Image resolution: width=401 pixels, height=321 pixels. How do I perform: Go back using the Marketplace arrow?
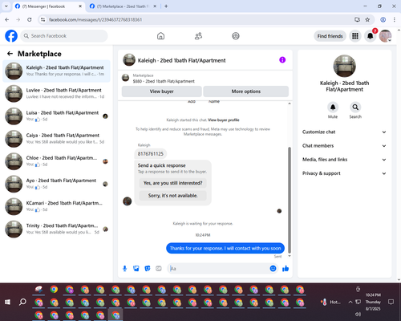[10, 54]
